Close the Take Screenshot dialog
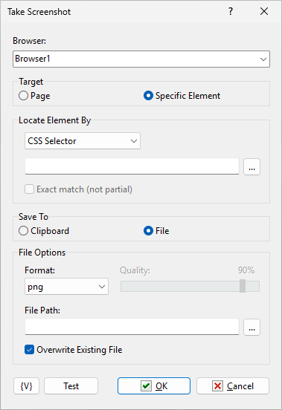The image size is (282, 410). 264,11
